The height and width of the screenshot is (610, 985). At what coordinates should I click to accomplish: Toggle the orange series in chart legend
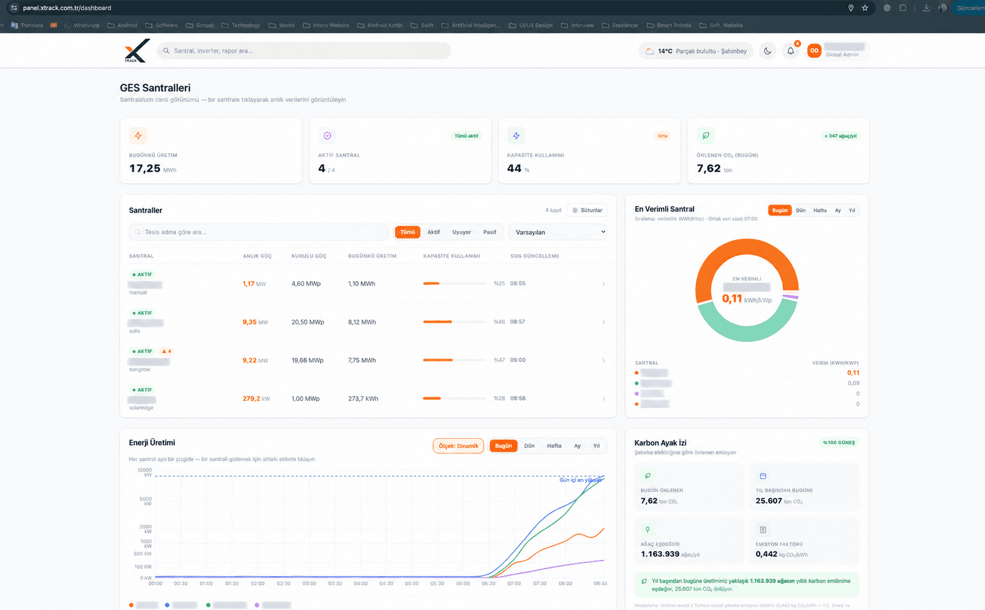coord(144,605)
